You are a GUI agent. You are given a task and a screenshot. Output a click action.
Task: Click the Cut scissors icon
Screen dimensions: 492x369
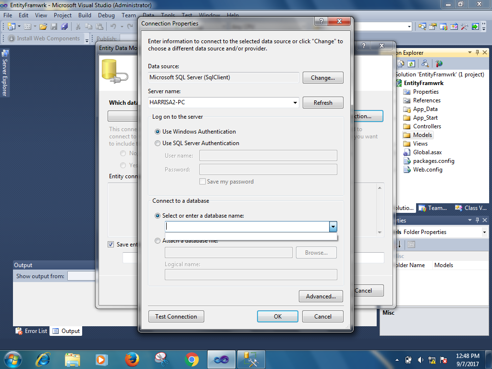pyautogui.click(x=78, y=26)
